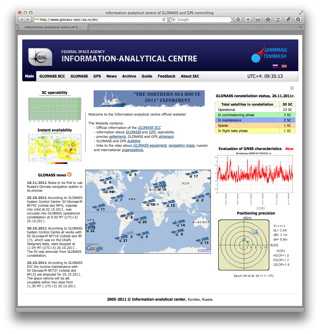
Task: Switch site language with the UK flag
Action: [284, 66]
